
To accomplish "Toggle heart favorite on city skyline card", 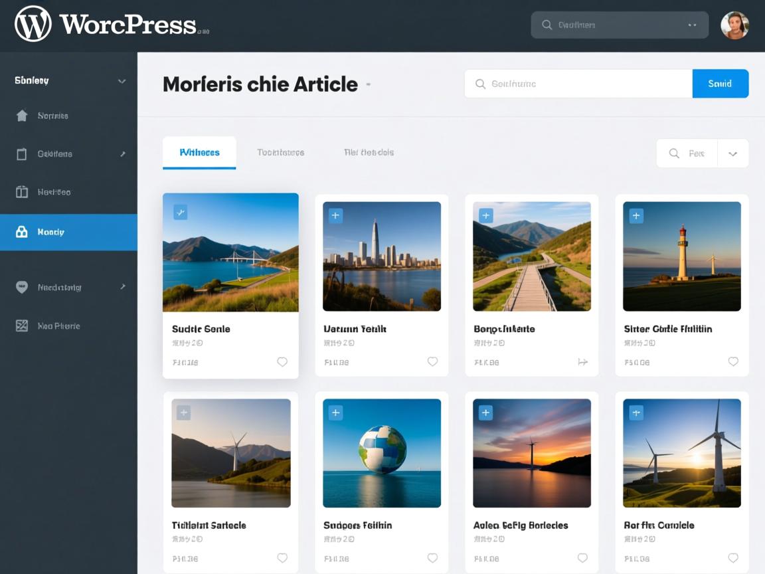I will [432, 362].
